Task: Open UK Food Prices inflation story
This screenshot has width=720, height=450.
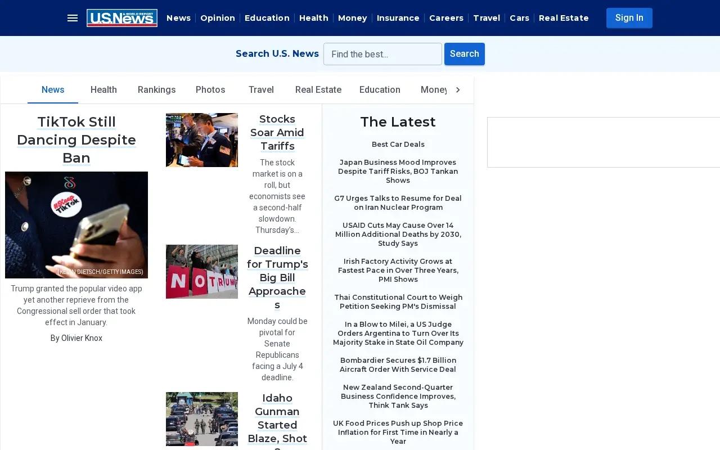Action: (x=398, y=433)
